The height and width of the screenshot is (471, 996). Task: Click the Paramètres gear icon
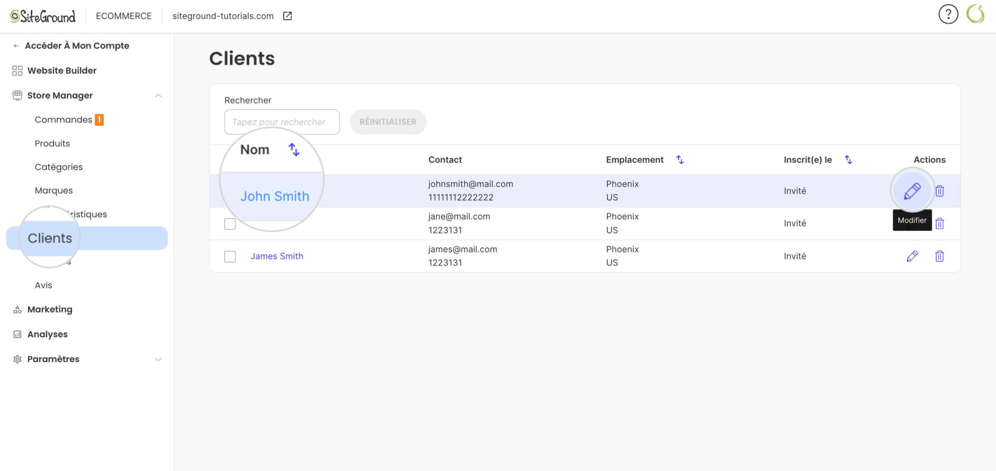18,359
